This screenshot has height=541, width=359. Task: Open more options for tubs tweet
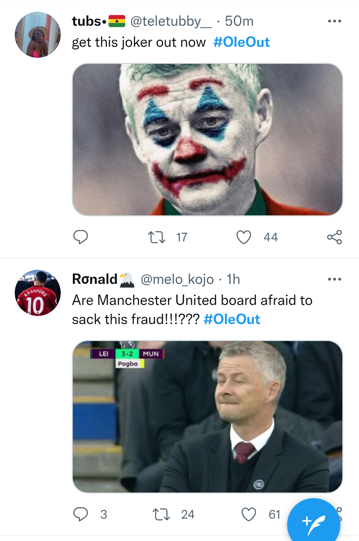(334, 21)
